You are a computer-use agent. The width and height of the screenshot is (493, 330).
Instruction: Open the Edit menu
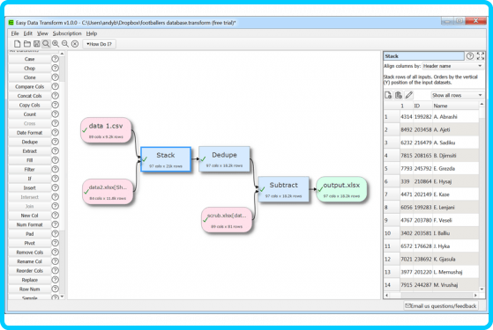[x=28, y=33]
